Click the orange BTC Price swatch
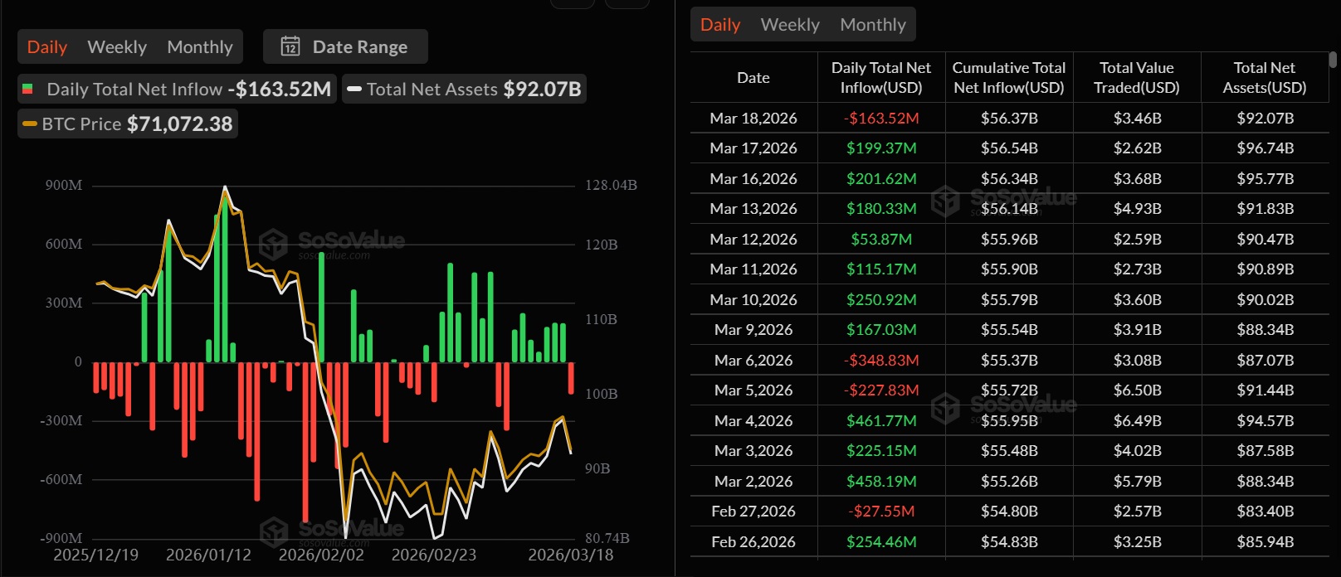The height and width of the screenshot is (577, 1341). pyautogui.click(x=30, y=124)
